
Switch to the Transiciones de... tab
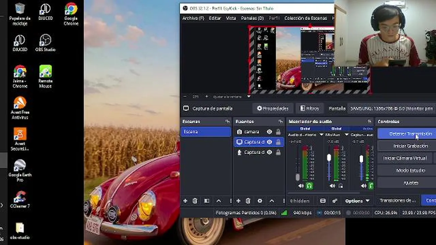pyautogui.click(x=398, y=200)
